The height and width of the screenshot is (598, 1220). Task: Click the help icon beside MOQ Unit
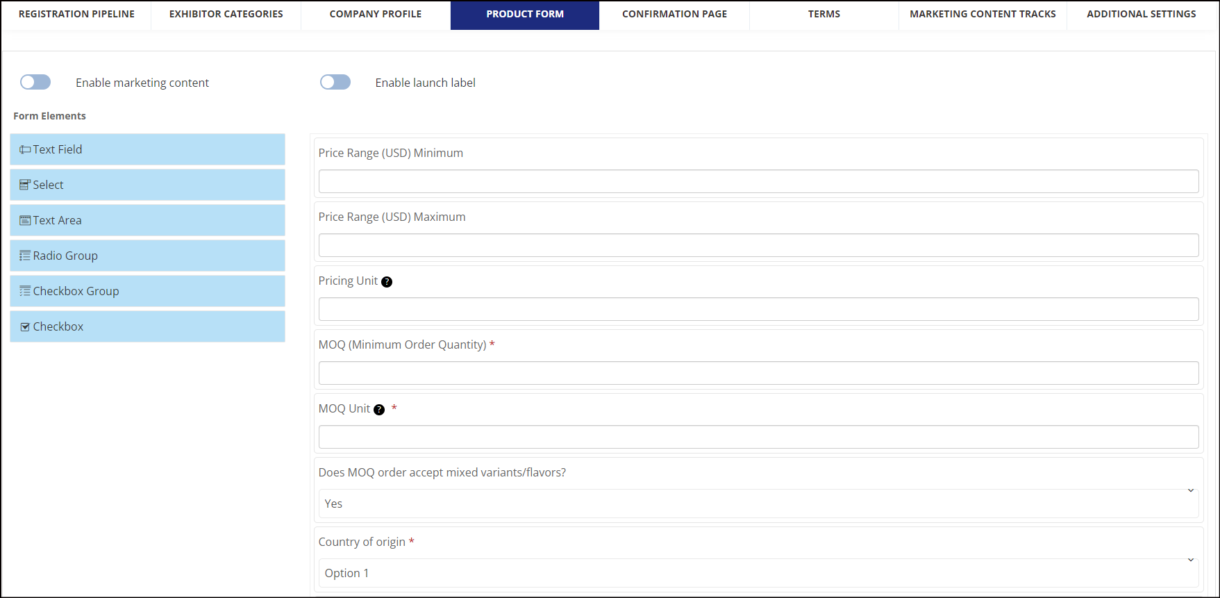(379, 409)
